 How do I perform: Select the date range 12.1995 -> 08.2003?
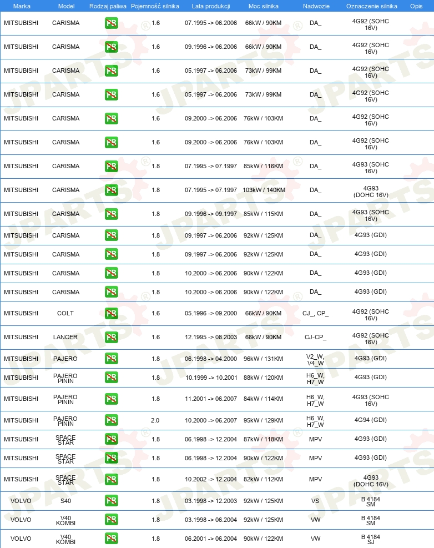tap(211, 337)
